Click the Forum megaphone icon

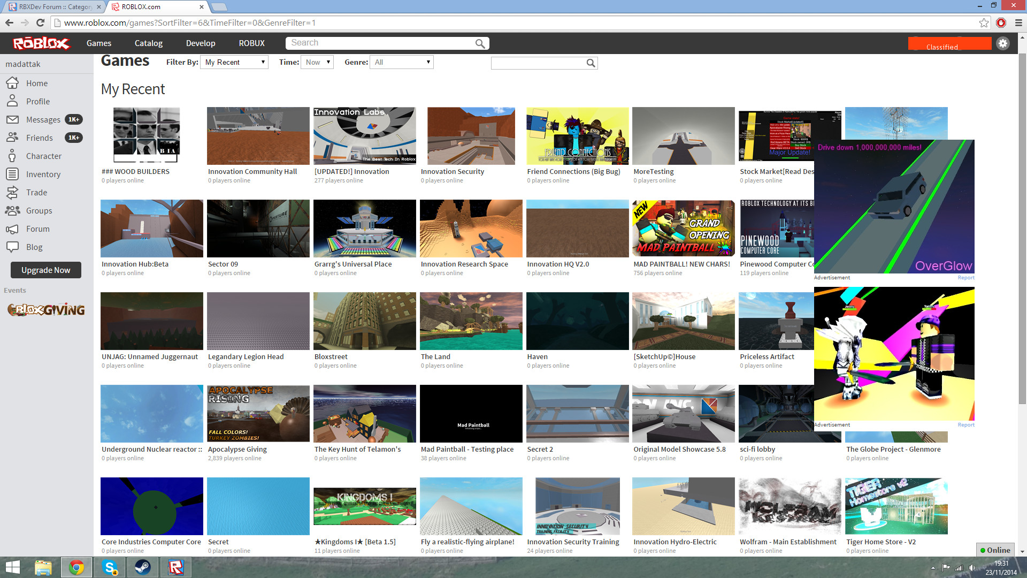(x=12, y=229)
